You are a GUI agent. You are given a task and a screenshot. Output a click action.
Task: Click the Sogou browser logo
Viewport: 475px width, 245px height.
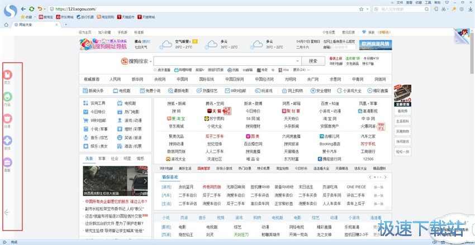point(11,12)
